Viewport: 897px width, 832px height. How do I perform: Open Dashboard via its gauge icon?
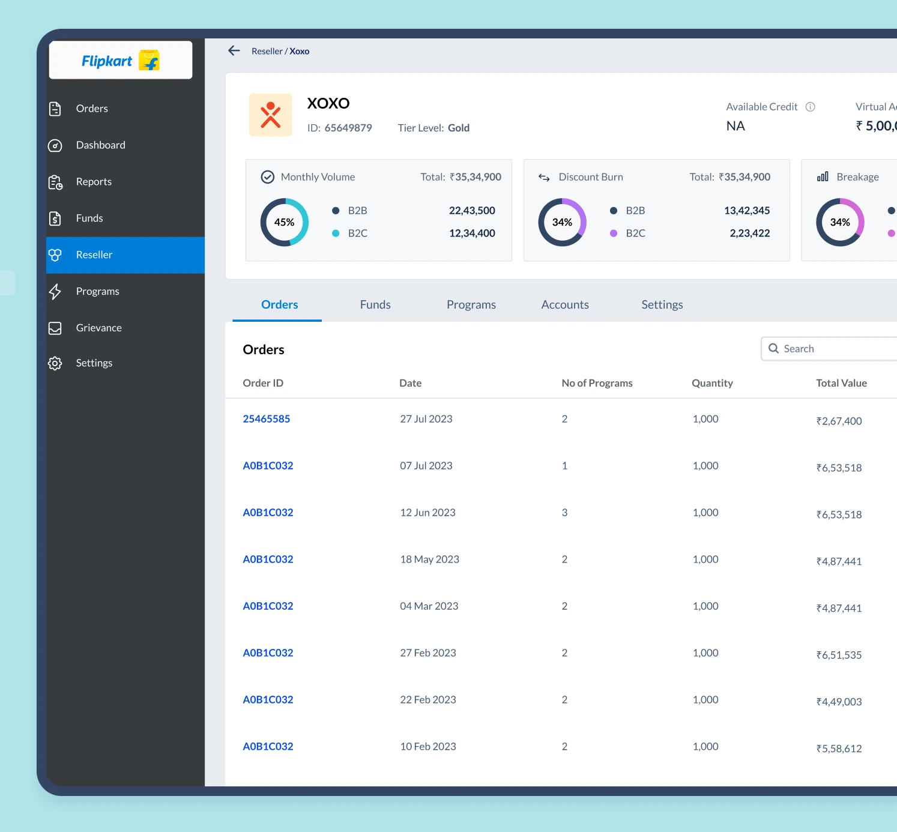click(x=55, y=145)
